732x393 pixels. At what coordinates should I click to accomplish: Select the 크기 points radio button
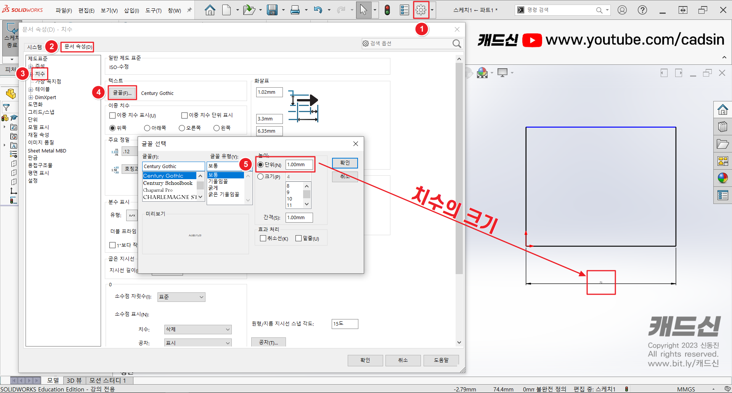(x=260, y=176)
